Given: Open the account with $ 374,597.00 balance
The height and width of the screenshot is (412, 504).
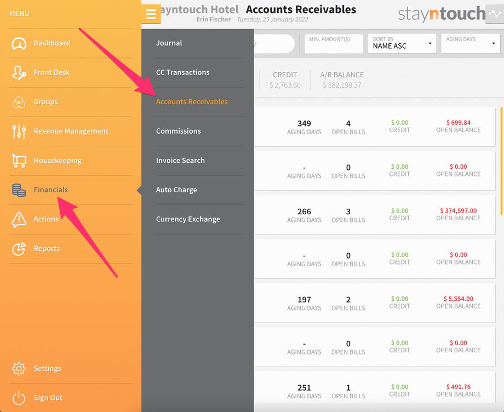Looking at the screenshot, I should tap(375, 215).
